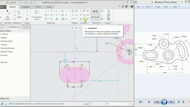Select the Spline sketch tool
This screenshot has width=190, height=107.
51,19
